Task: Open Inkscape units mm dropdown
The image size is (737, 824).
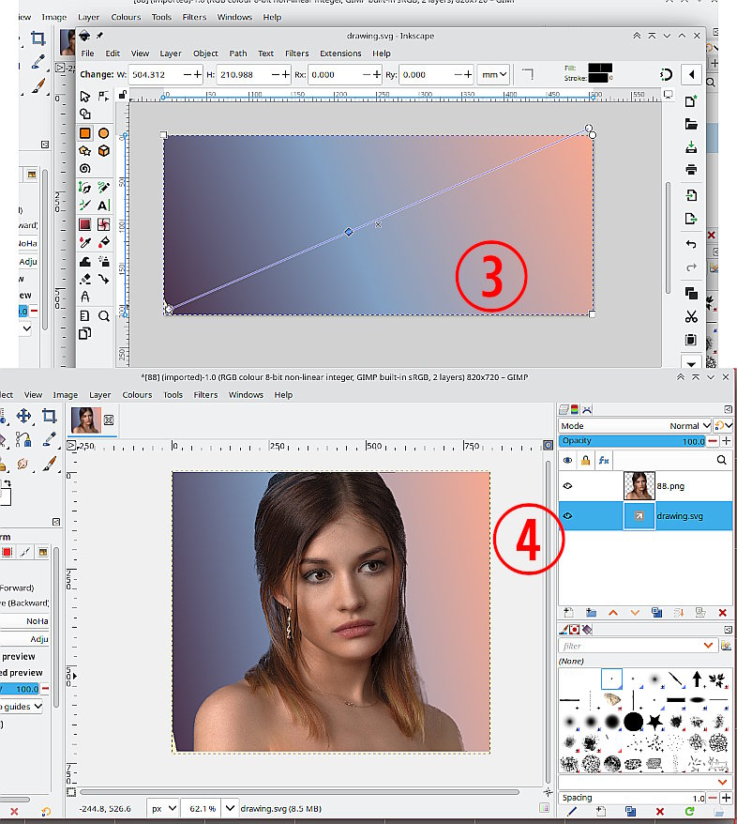Action: pos(493,75)
